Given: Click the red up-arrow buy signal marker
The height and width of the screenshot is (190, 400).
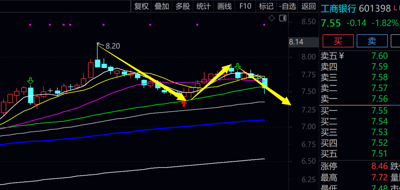Looking at the screenshot, I should click(x=184, y=103).
